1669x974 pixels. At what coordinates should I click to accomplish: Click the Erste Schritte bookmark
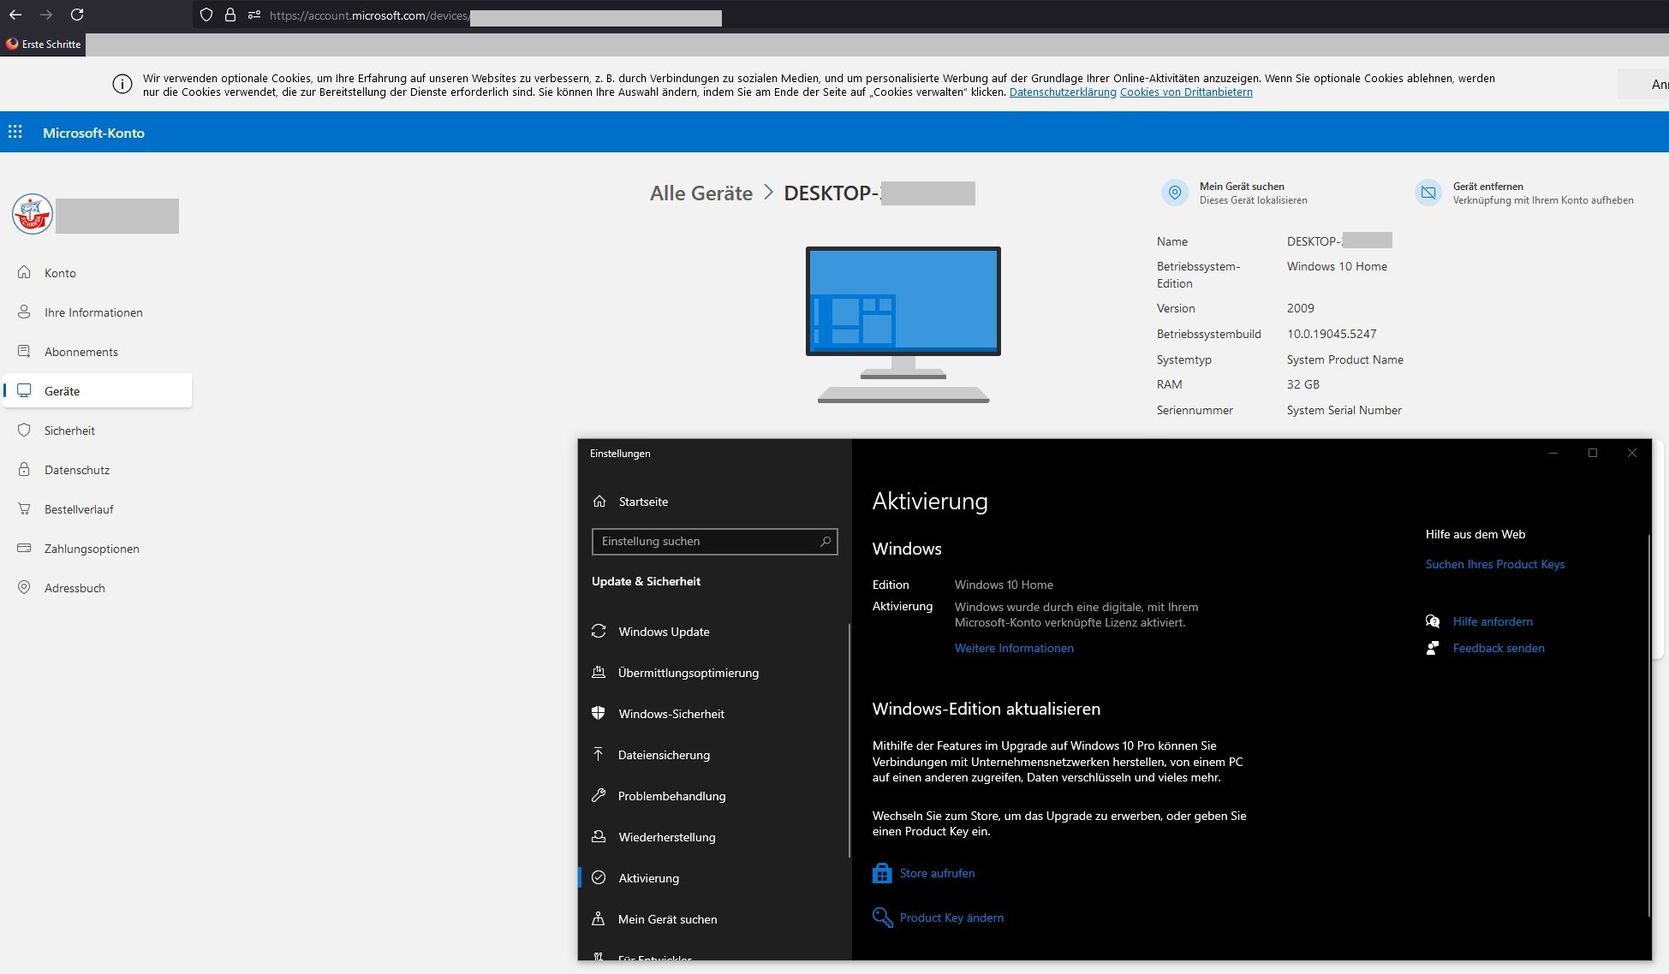[x=43, y=45]
